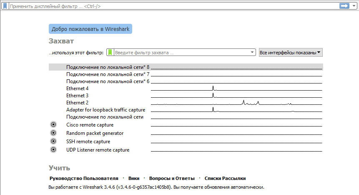Click the display filter bookmark icon
The image size is (359, 195).
tap(5, 6)
